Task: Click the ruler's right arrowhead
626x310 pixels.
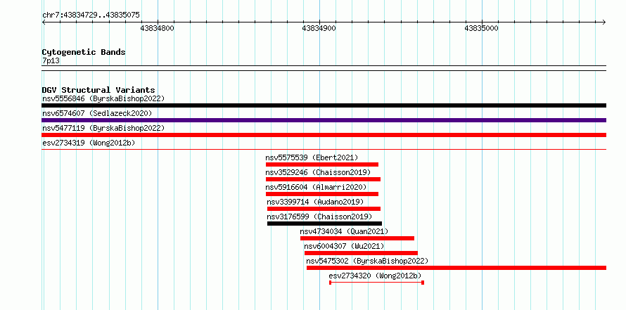Action: pyautogui.click(x=604, y=22)
